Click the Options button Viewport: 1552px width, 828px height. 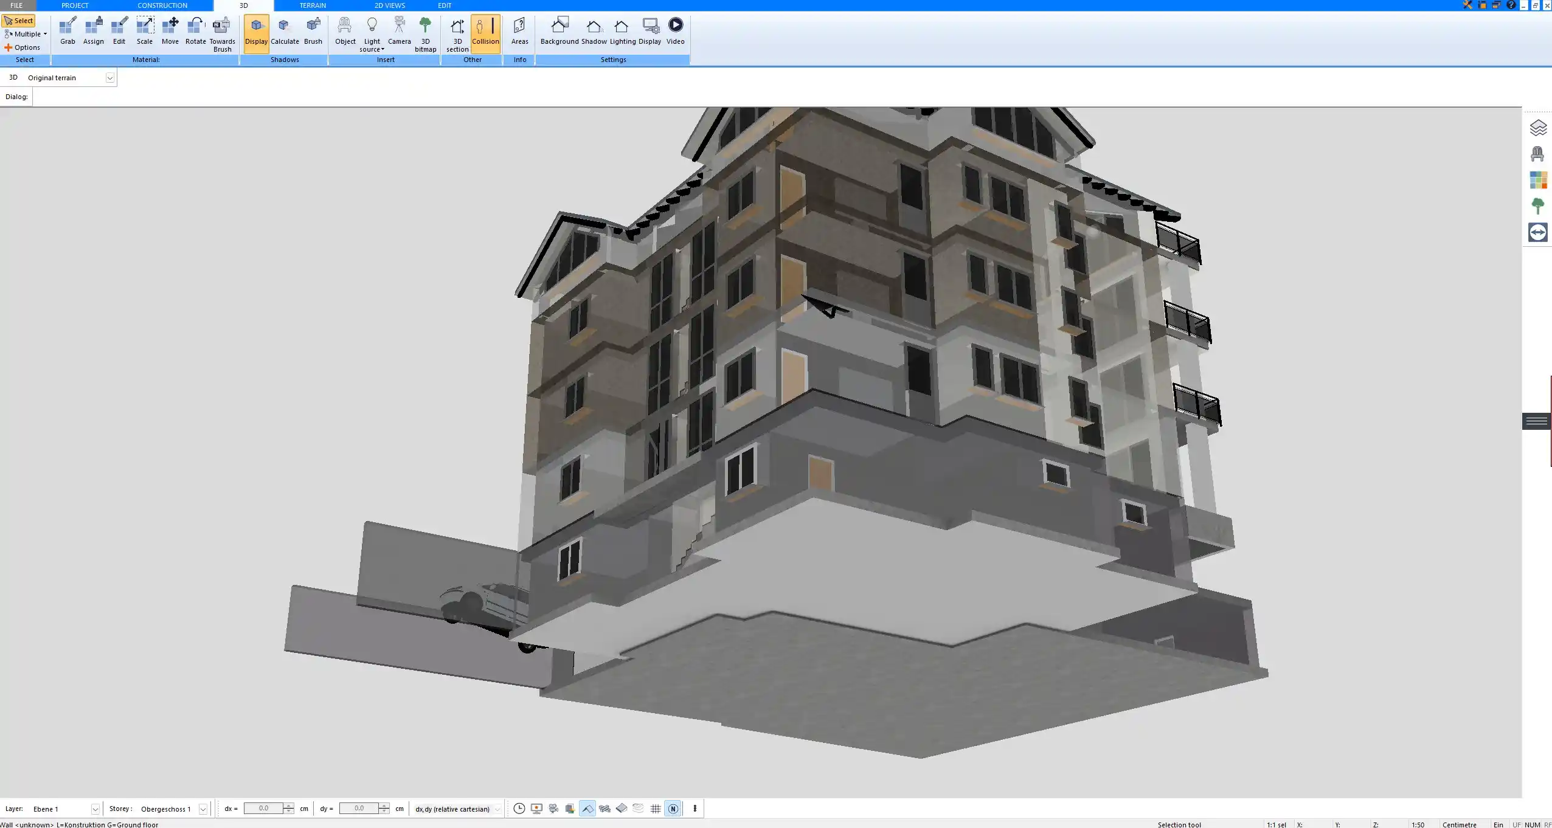23,47
